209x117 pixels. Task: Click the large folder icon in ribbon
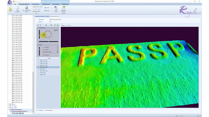pos(10,9)
